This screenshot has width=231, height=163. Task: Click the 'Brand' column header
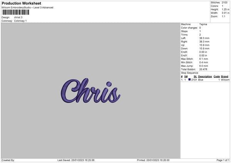(x=225, y=77)
